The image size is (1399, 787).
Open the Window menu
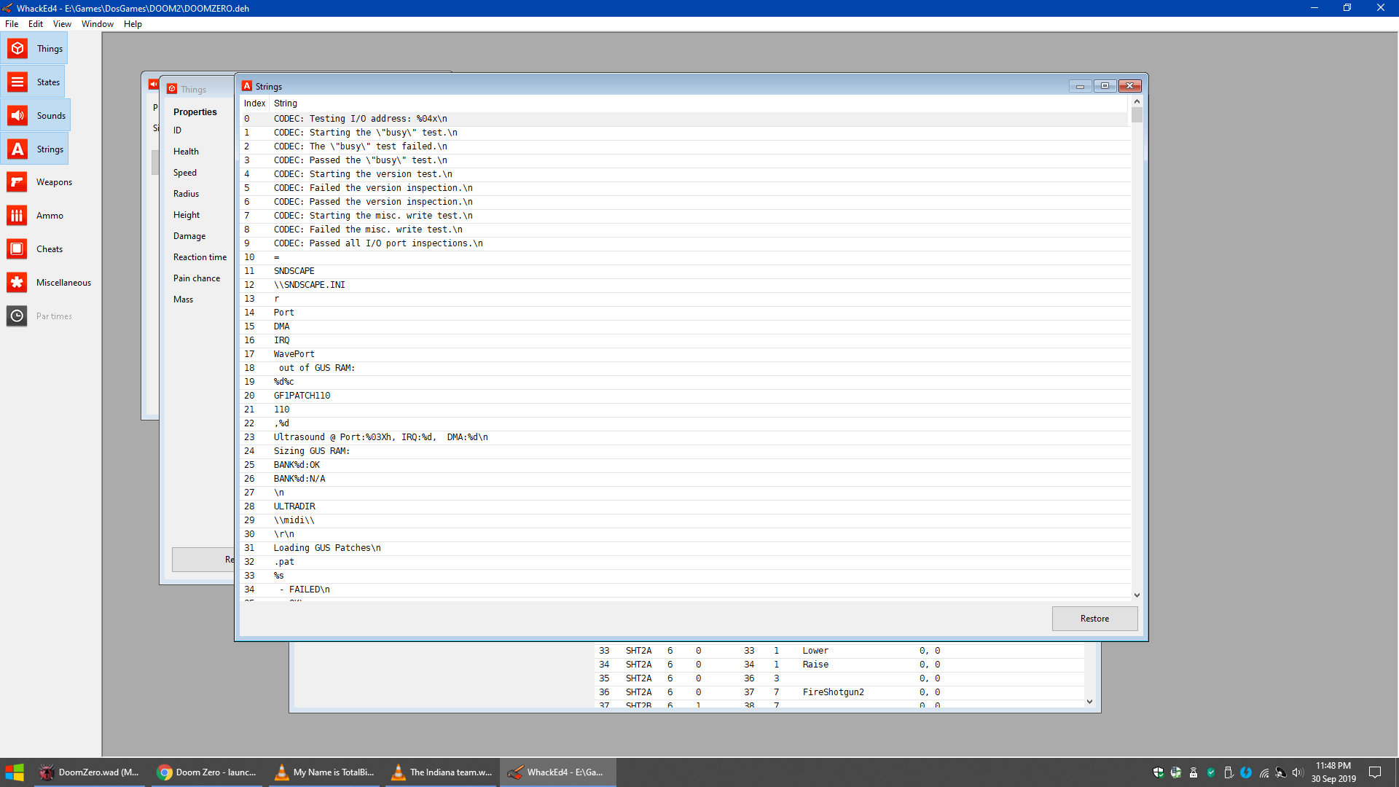click(x=98, y=24)
